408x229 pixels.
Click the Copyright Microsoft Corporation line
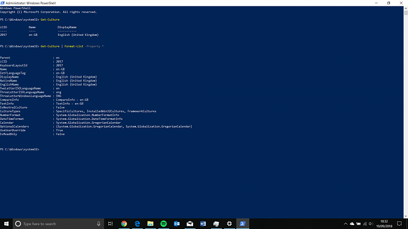(48, 12)
